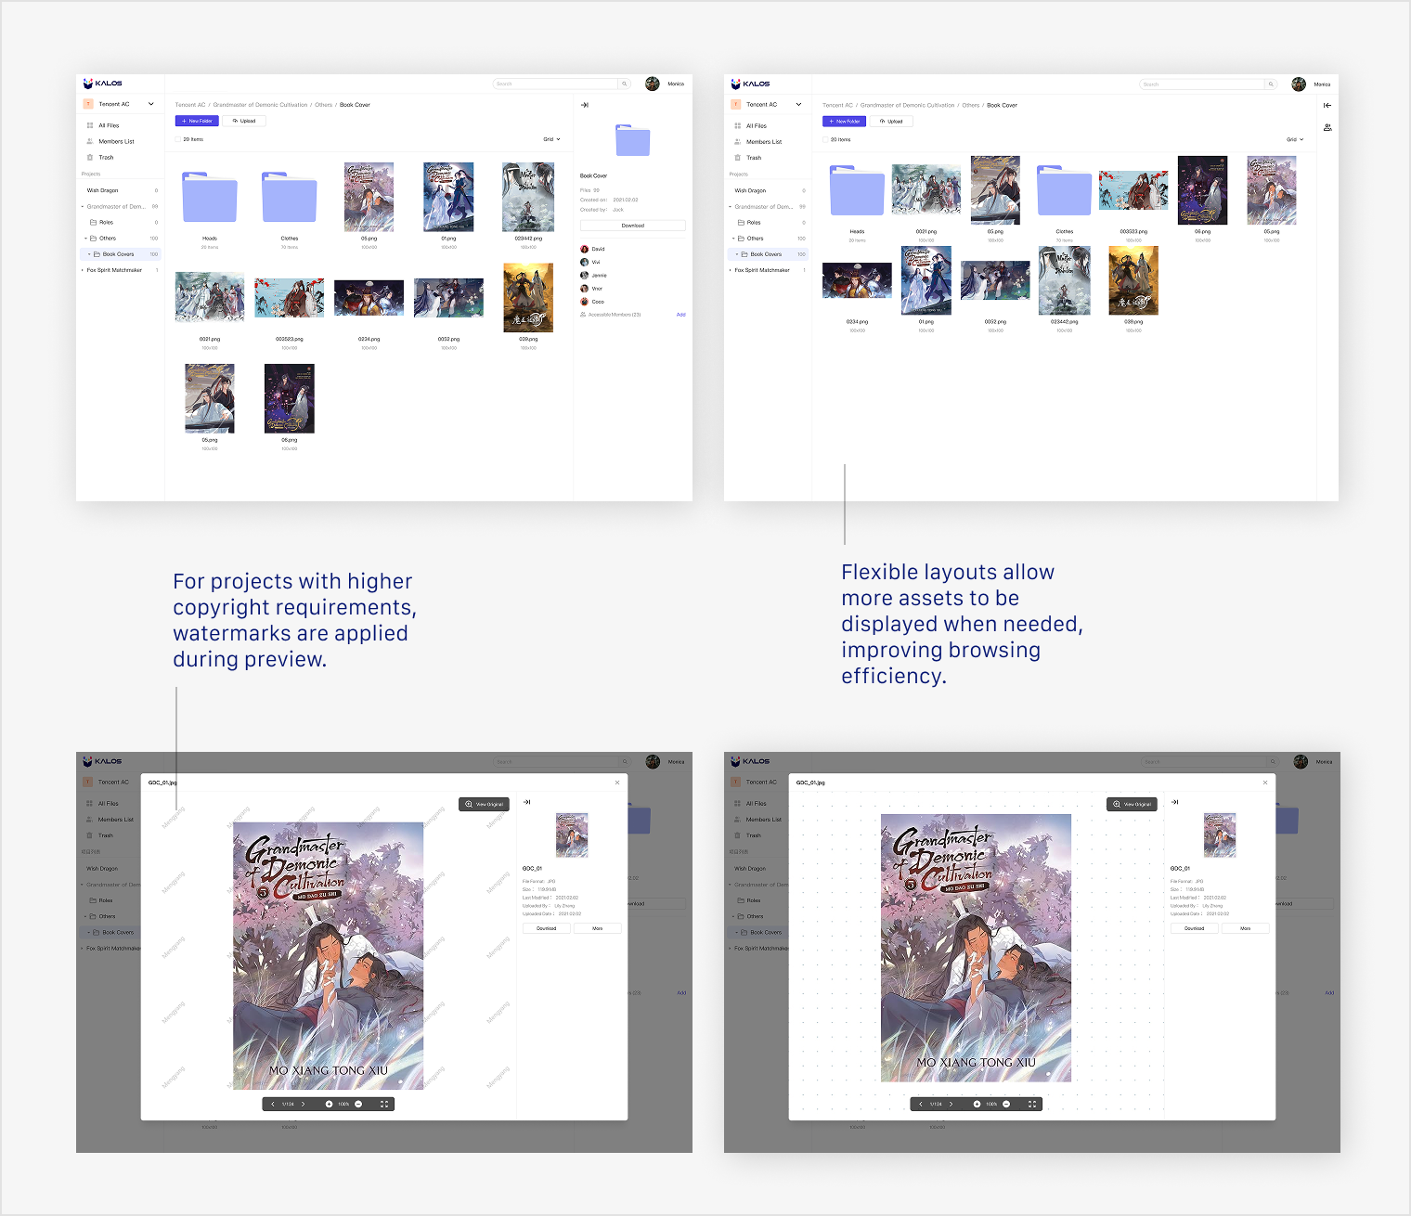The width and height of the screenshot is (1411, 1216).
Task: Zoom out with minus icon in dotted-background preview
Action: coord(1006,1104)
